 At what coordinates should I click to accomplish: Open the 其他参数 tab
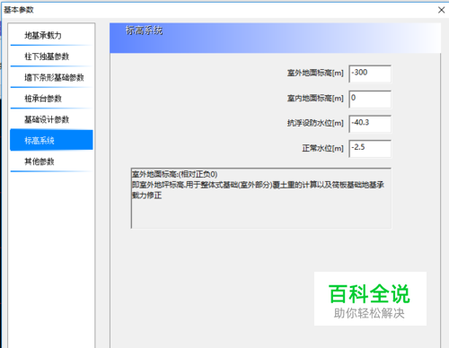tap(51, 161)
